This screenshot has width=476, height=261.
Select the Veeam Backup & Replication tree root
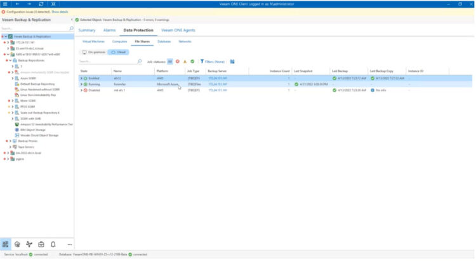pyautogui.click(x=32, y=36)
